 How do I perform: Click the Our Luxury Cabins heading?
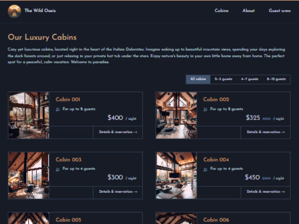pyautogui.click(x=42, y=37)
